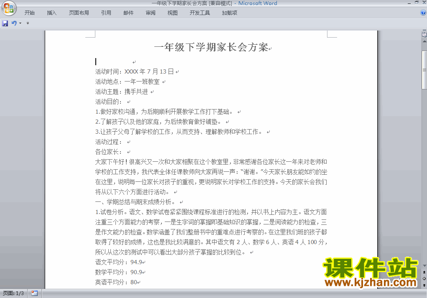Click the paragraph line starting 大家下午好
427x298 pixels.
(x=211, y=162)
